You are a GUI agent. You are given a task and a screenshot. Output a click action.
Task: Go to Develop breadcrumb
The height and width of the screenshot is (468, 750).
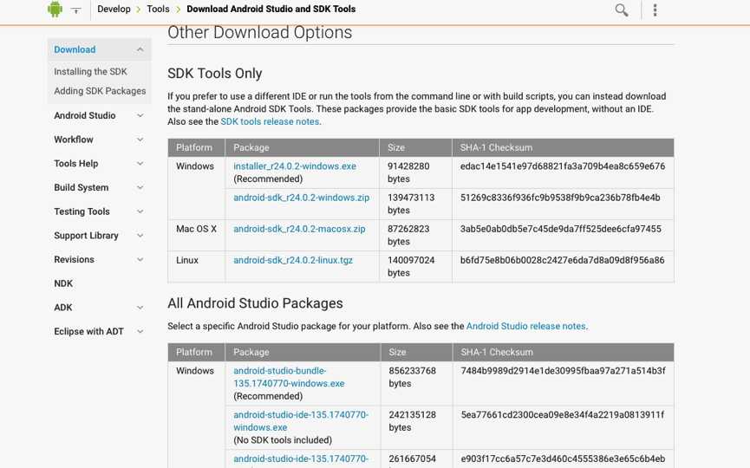(114, 9)
